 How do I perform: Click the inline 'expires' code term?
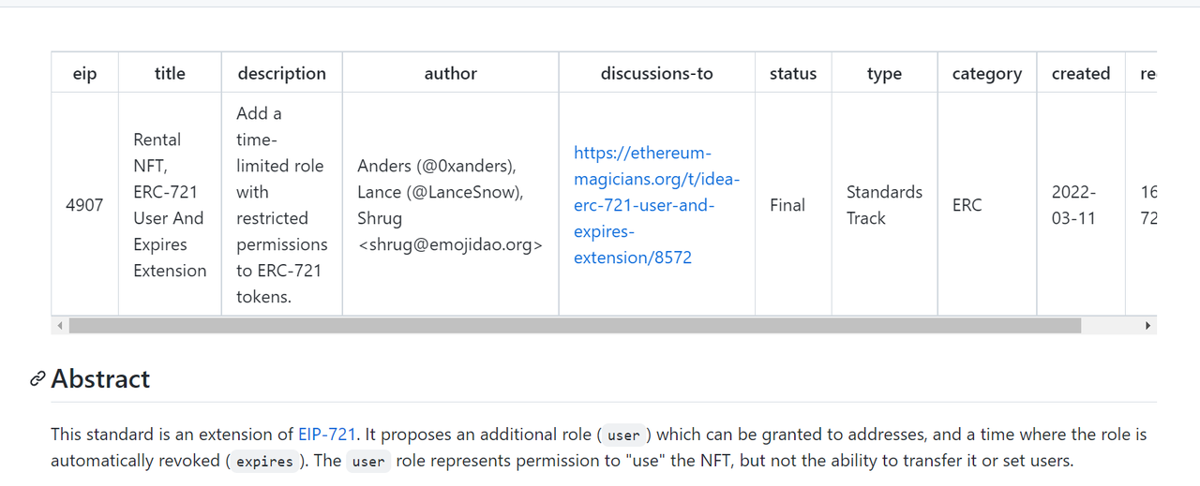pyautogui.click(x=264, y=462)
